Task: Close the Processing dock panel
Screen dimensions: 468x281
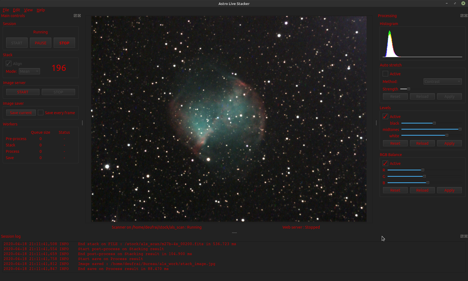Action: pyautogui.click(x=466, y=16)
